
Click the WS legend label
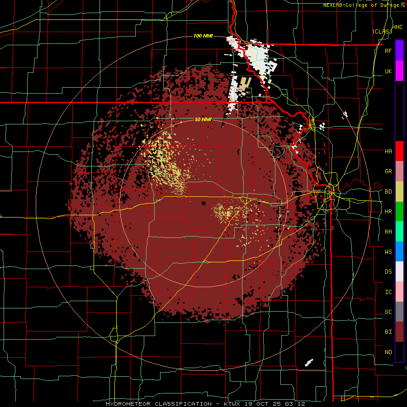coord(388,252)
